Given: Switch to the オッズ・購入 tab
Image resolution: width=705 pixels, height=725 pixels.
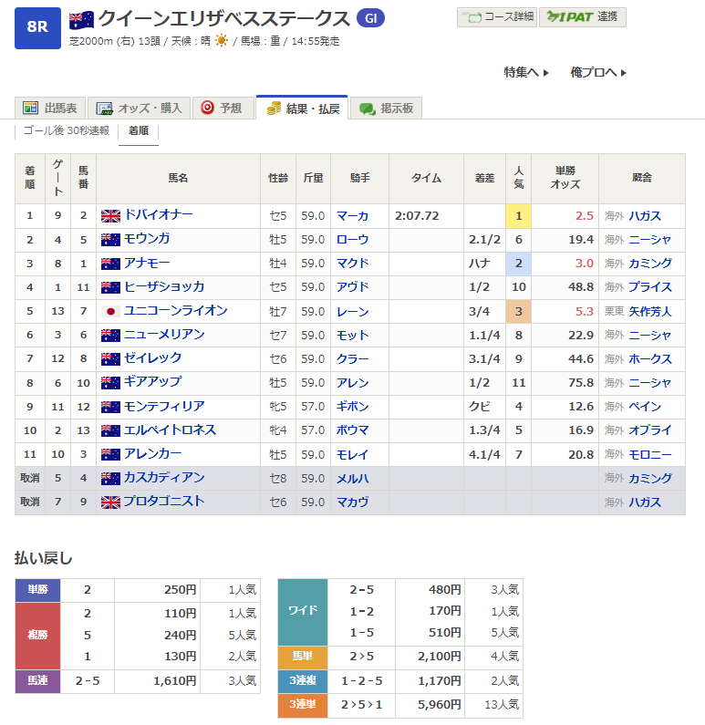Looking at the screenshot, I should click(x=140, y=108).
